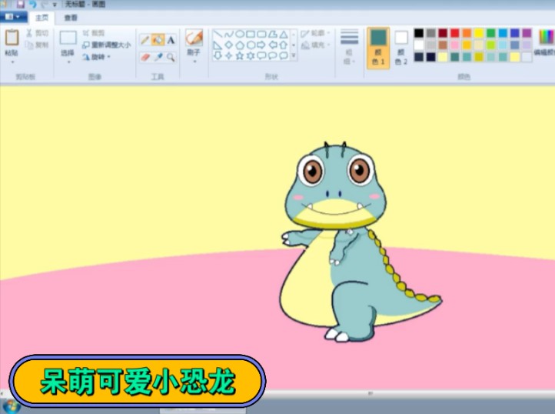
Task: Choose the Polygon shape
Action: point(273,34)
